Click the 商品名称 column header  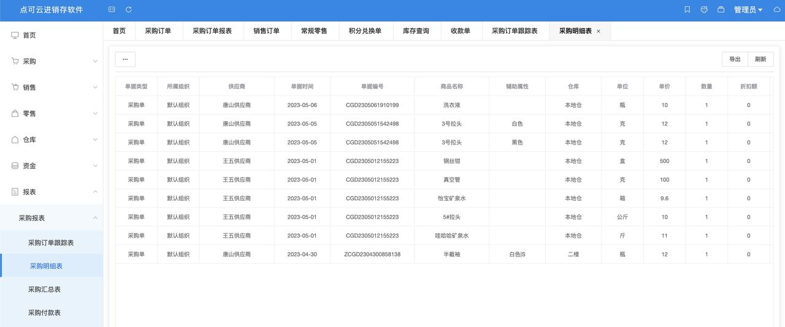point(452,87)
